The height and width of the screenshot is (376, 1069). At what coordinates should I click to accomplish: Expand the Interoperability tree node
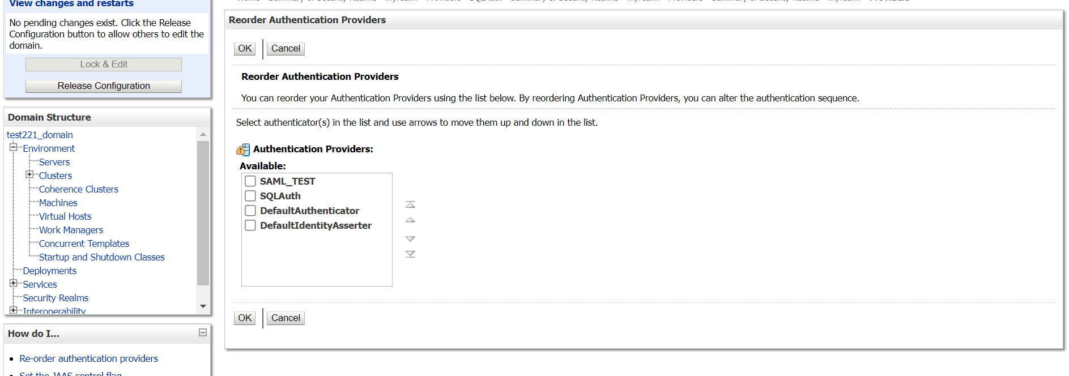(14, 310)
